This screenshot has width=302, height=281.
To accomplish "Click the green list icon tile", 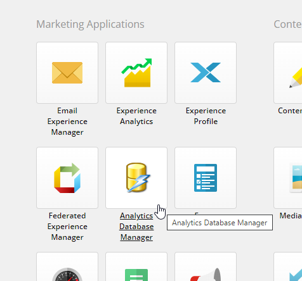I will click(x=136, y=266).
